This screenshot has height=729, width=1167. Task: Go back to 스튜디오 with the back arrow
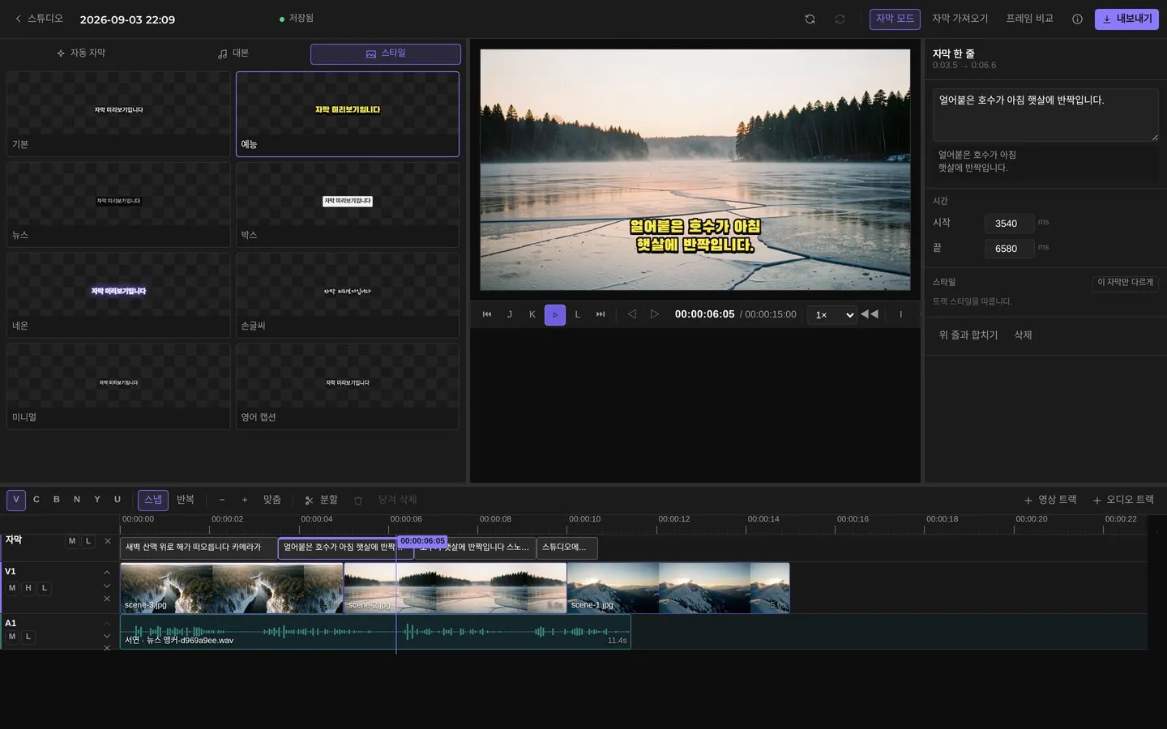coord(38,19)
